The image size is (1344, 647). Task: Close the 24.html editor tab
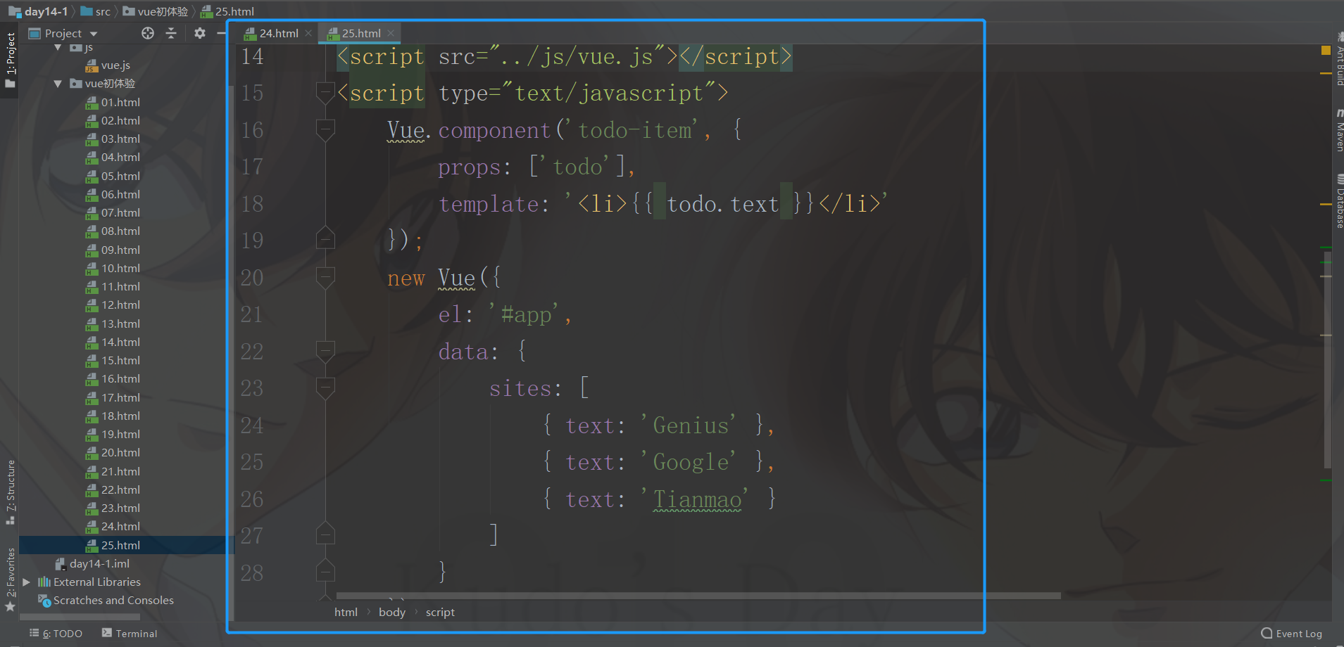(x=308, y=33)
